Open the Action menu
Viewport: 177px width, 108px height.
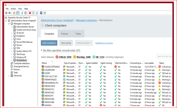click(x=13, y=9)
